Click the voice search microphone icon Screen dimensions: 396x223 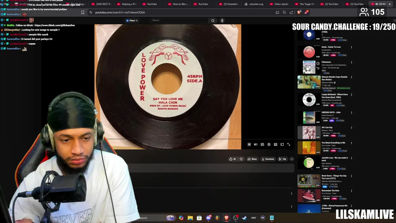(x=222, y=20)
